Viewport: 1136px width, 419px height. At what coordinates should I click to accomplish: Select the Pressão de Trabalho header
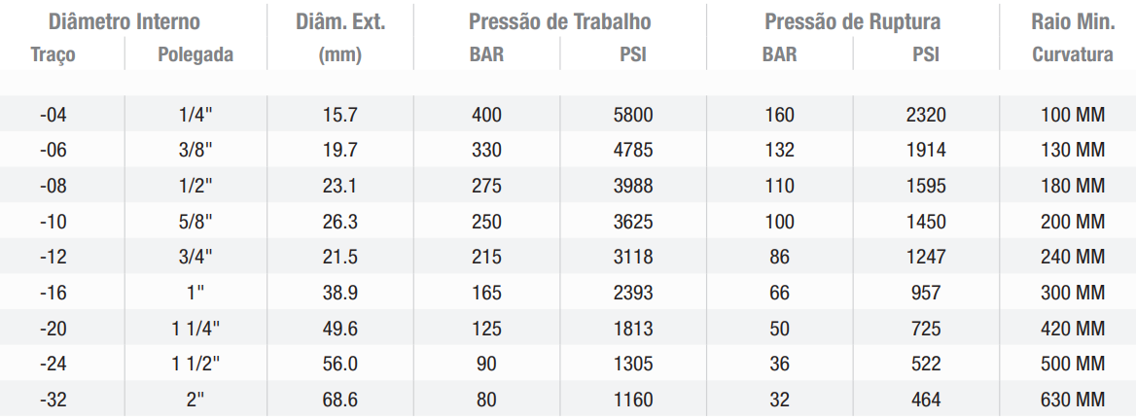click(560, 21)
